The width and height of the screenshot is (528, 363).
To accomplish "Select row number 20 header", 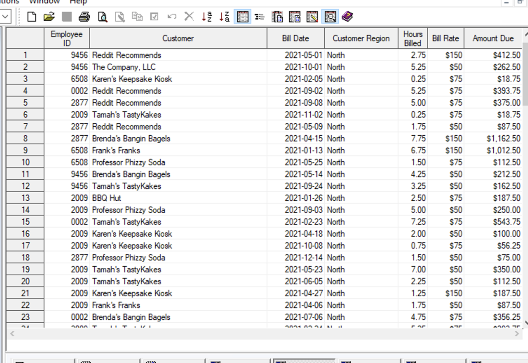I will click(x=25, y=281).
